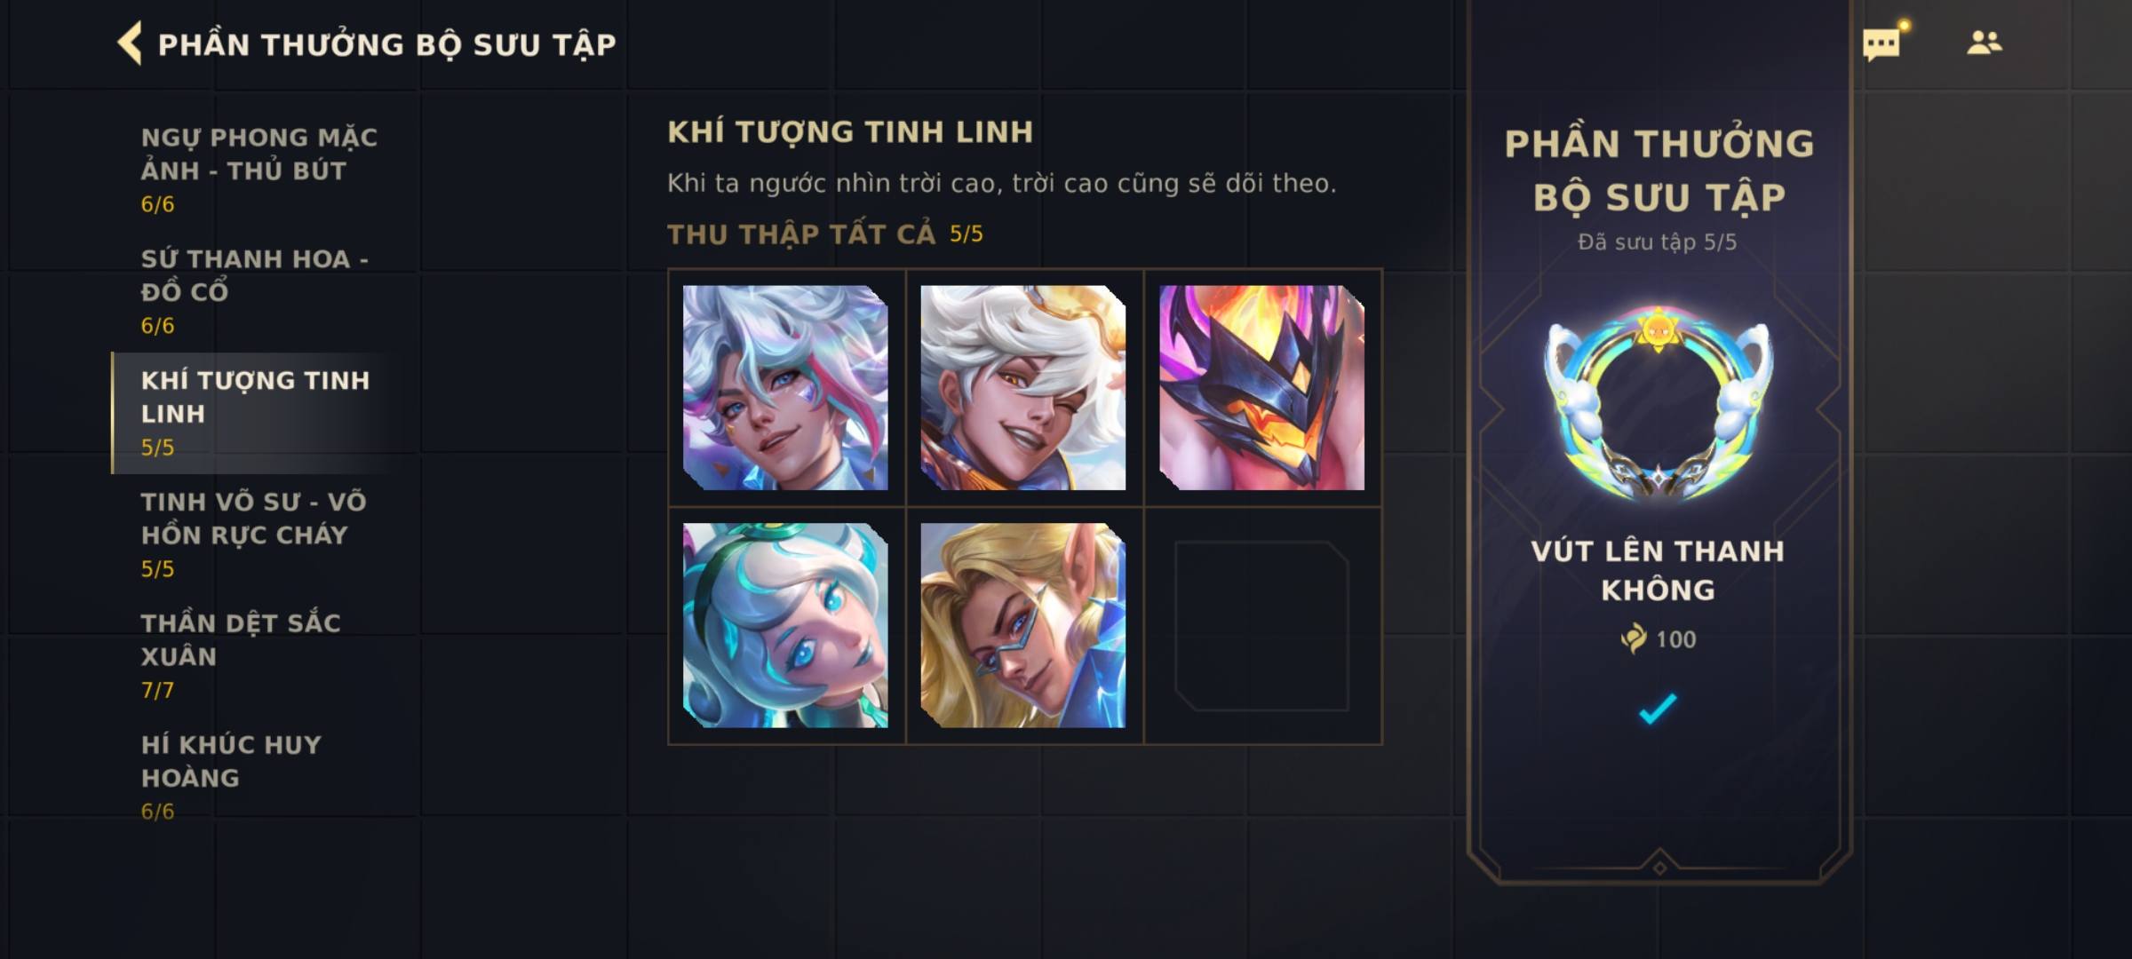Go back using the gold arrow
Image resolution: width=2132 pixels, height=959 pixels.
pyautogui.click(x=130, y=44)
